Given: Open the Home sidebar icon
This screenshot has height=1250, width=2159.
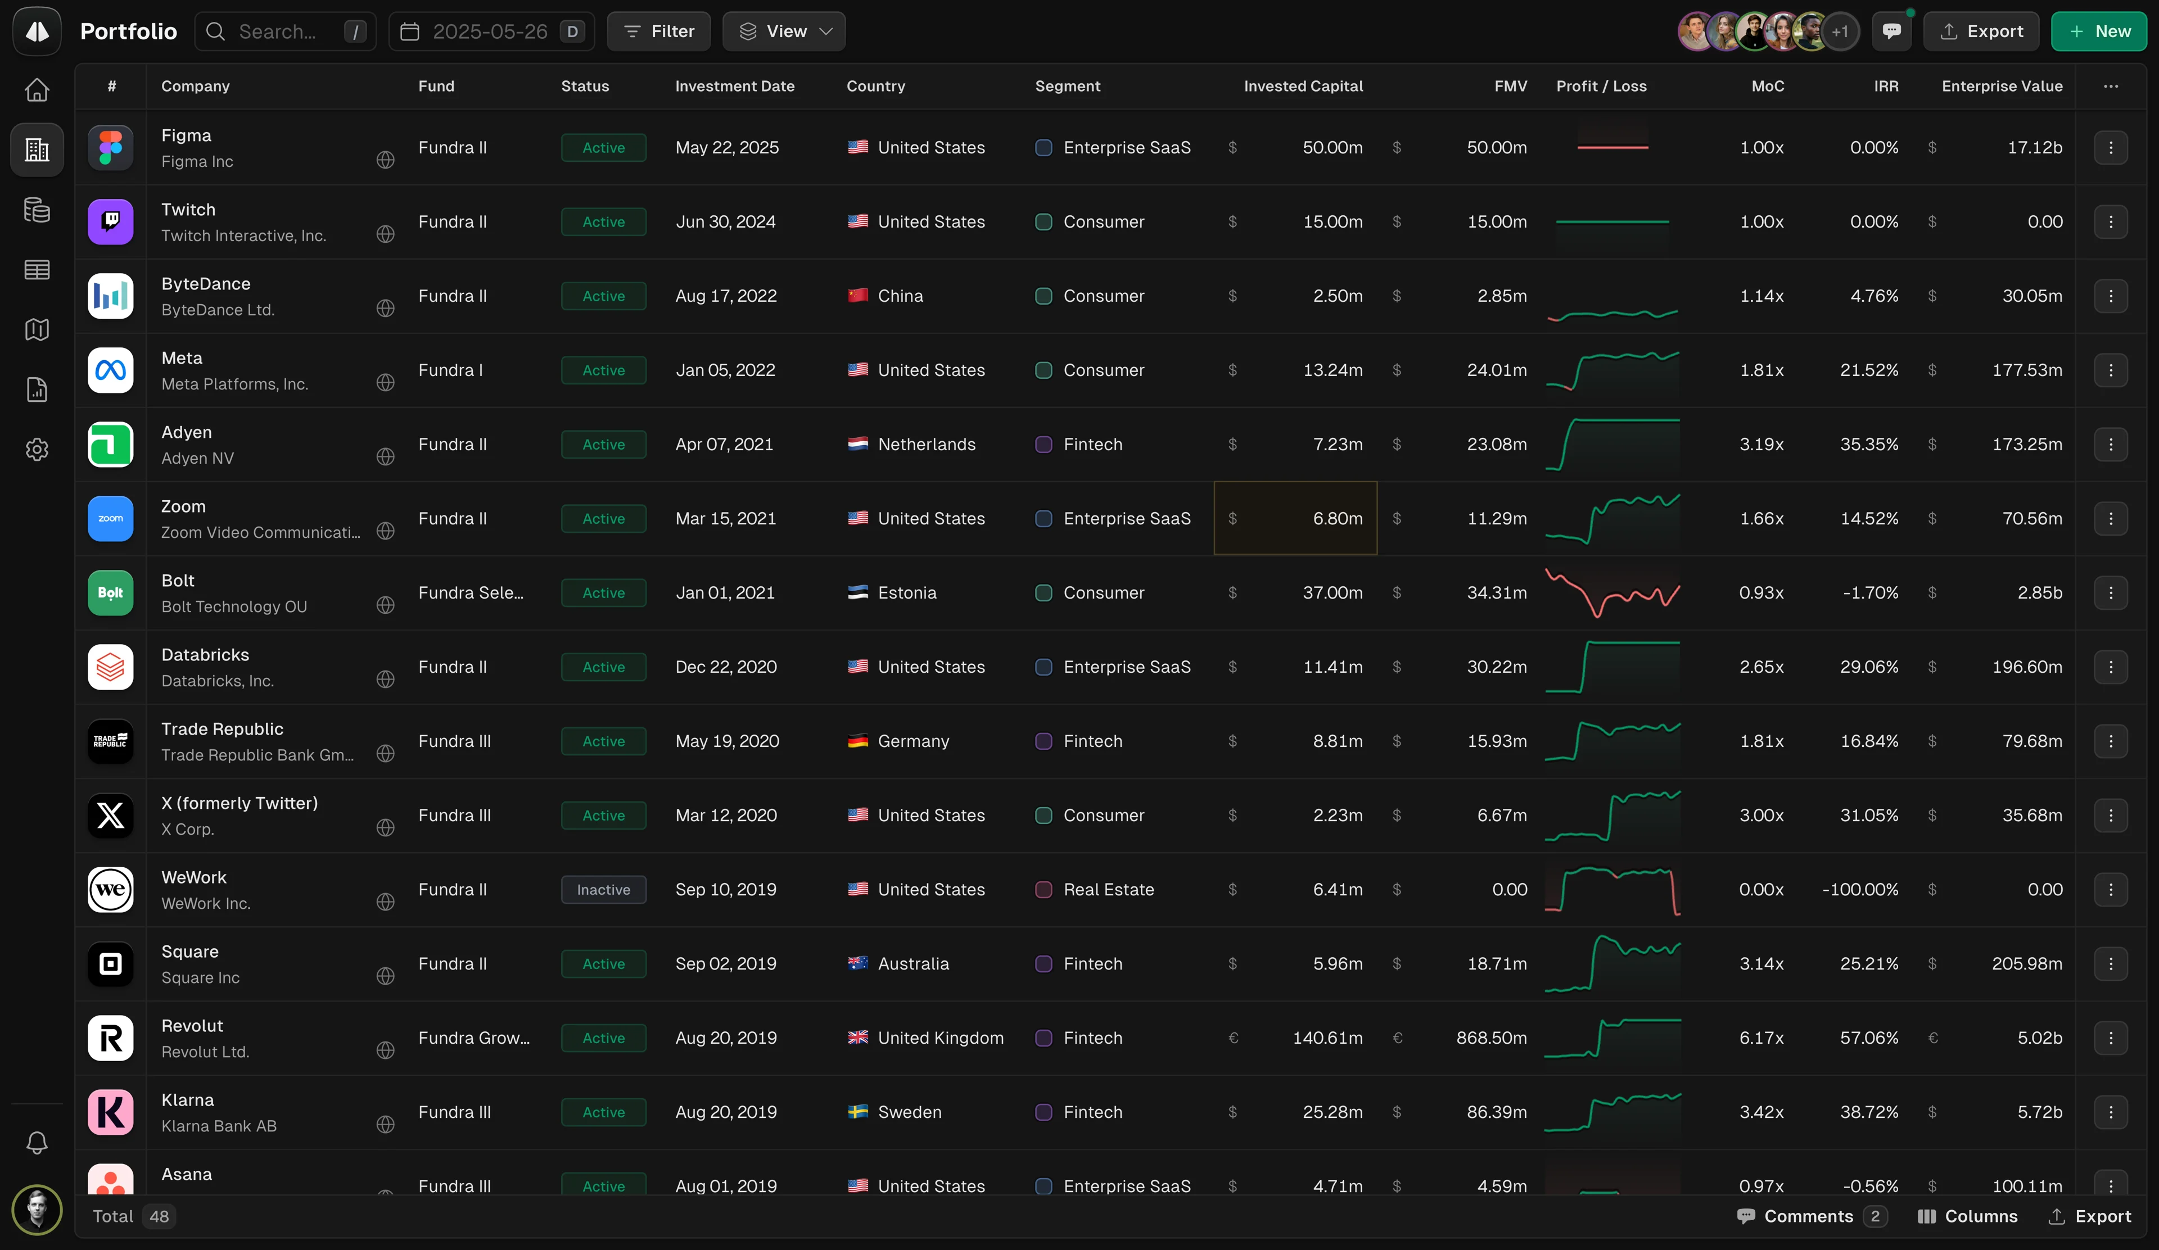Looking at the screenshot, I should pos(36,90).
